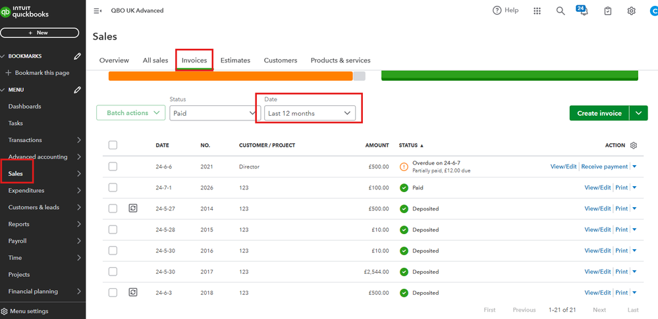The height and width of the screenshot is (319, 658).
Task: Sort by the DATE column header
Action: [x=163, y=145]
